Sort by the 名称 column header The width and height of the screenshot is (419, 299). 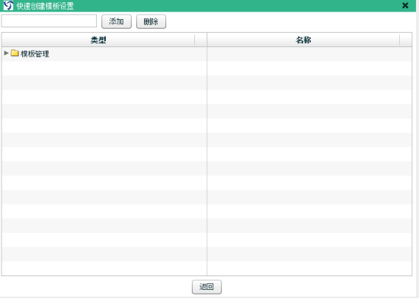tap(303, 40)
